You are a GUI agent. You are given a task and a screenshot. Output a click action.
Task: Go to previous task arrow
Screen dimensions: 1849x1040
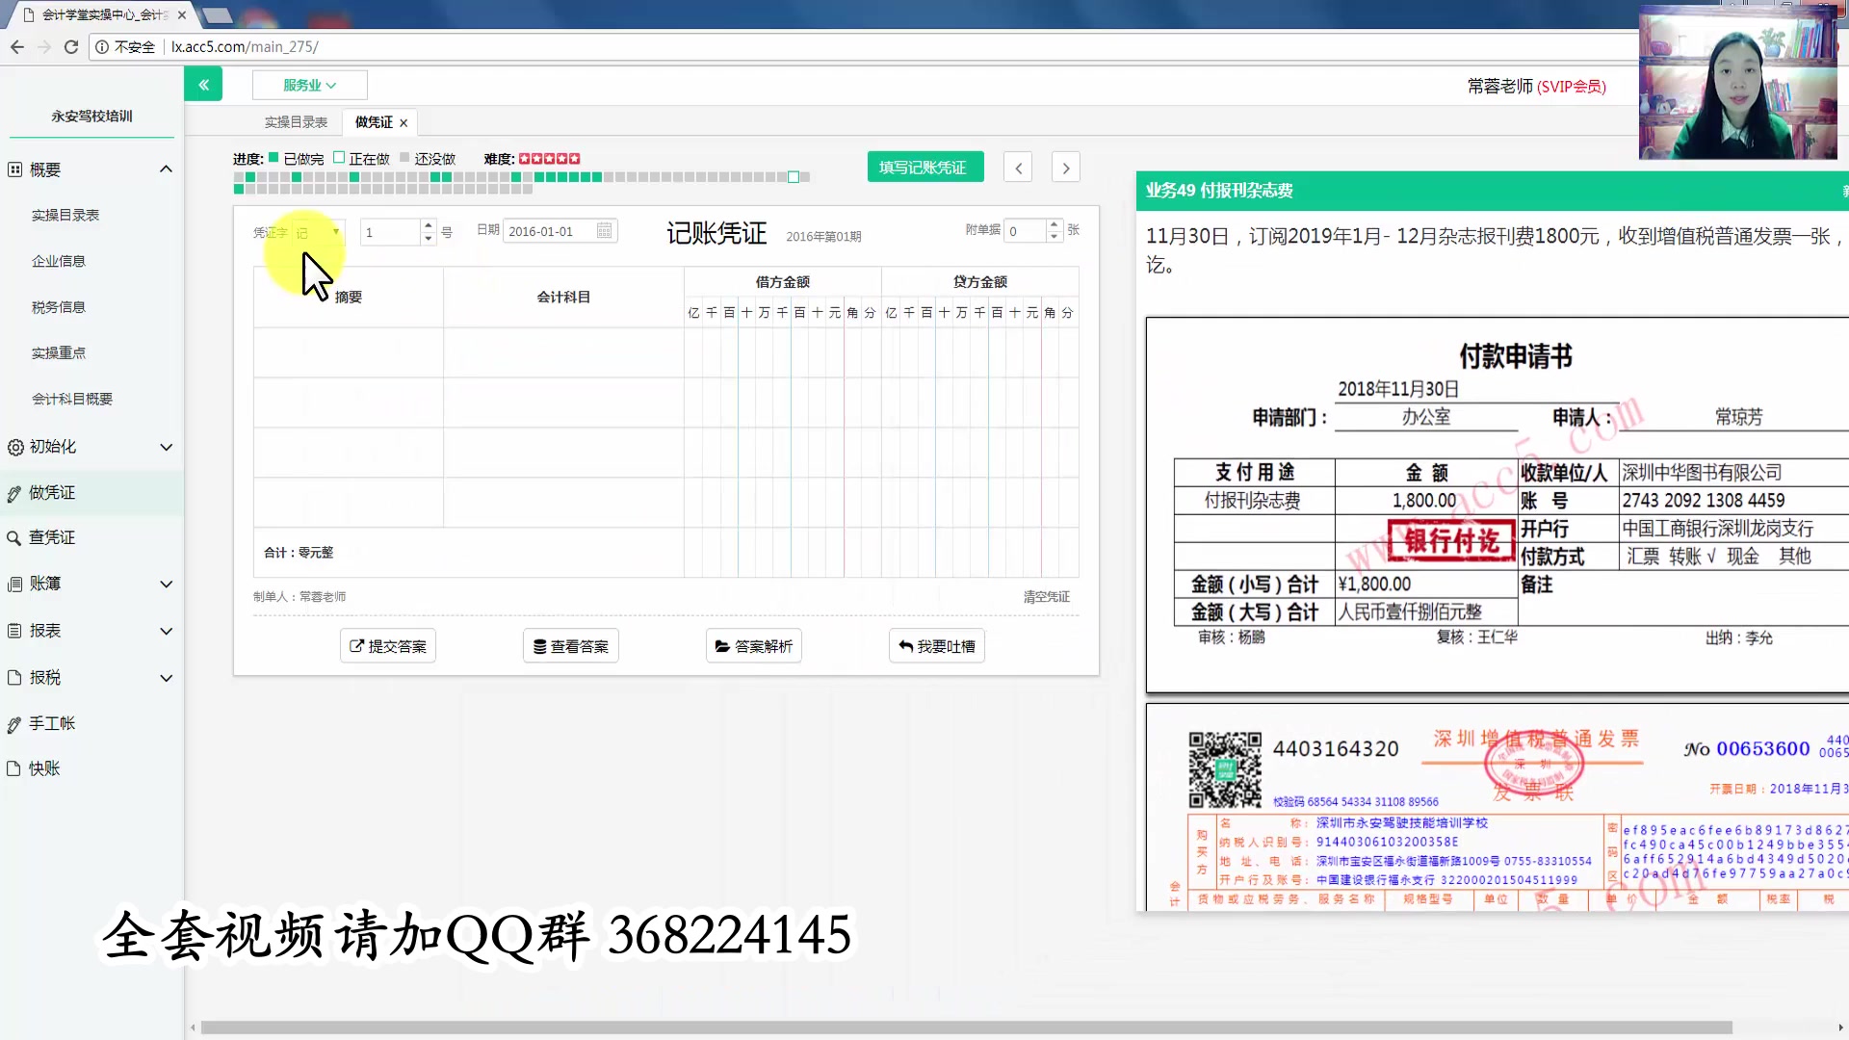pyautogui.click(x=1018, y=168)
